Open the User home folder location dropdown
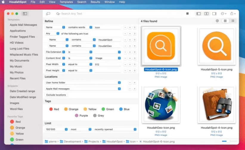This screenshot has width=245, height=150. click(x=83, y=82)
